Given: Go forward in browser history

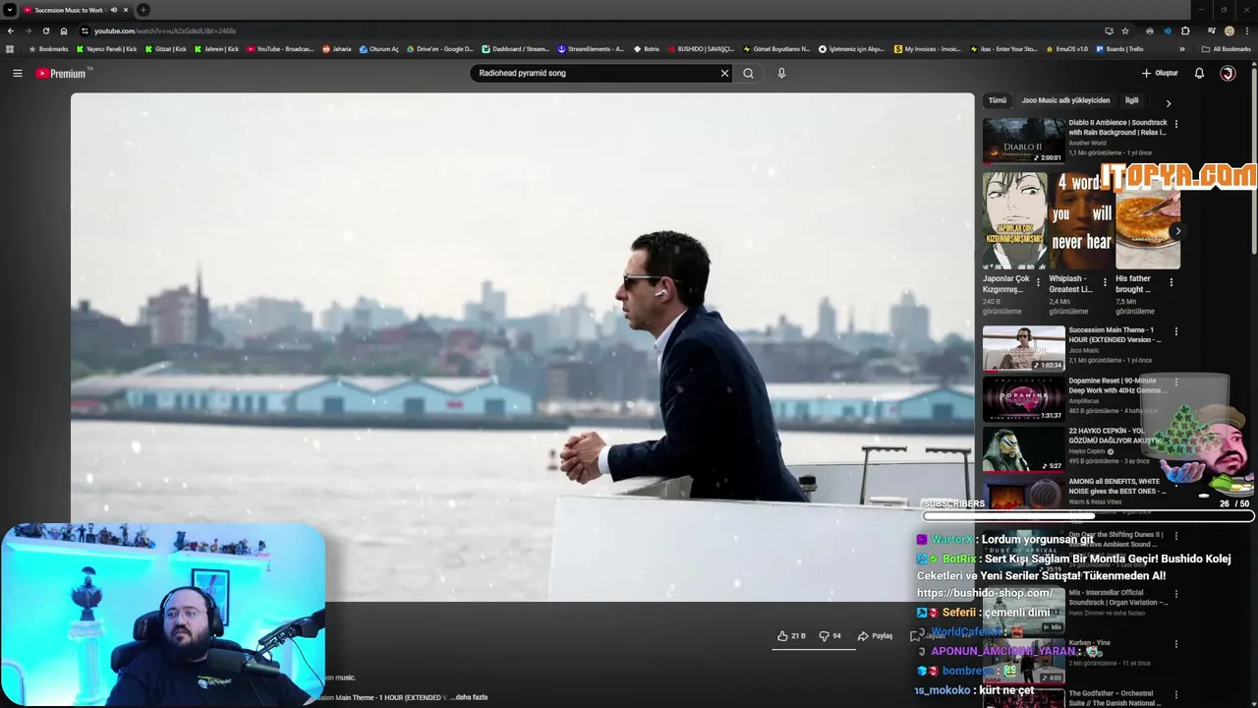Looking at the screenshot, I should [x=28, y=30].
